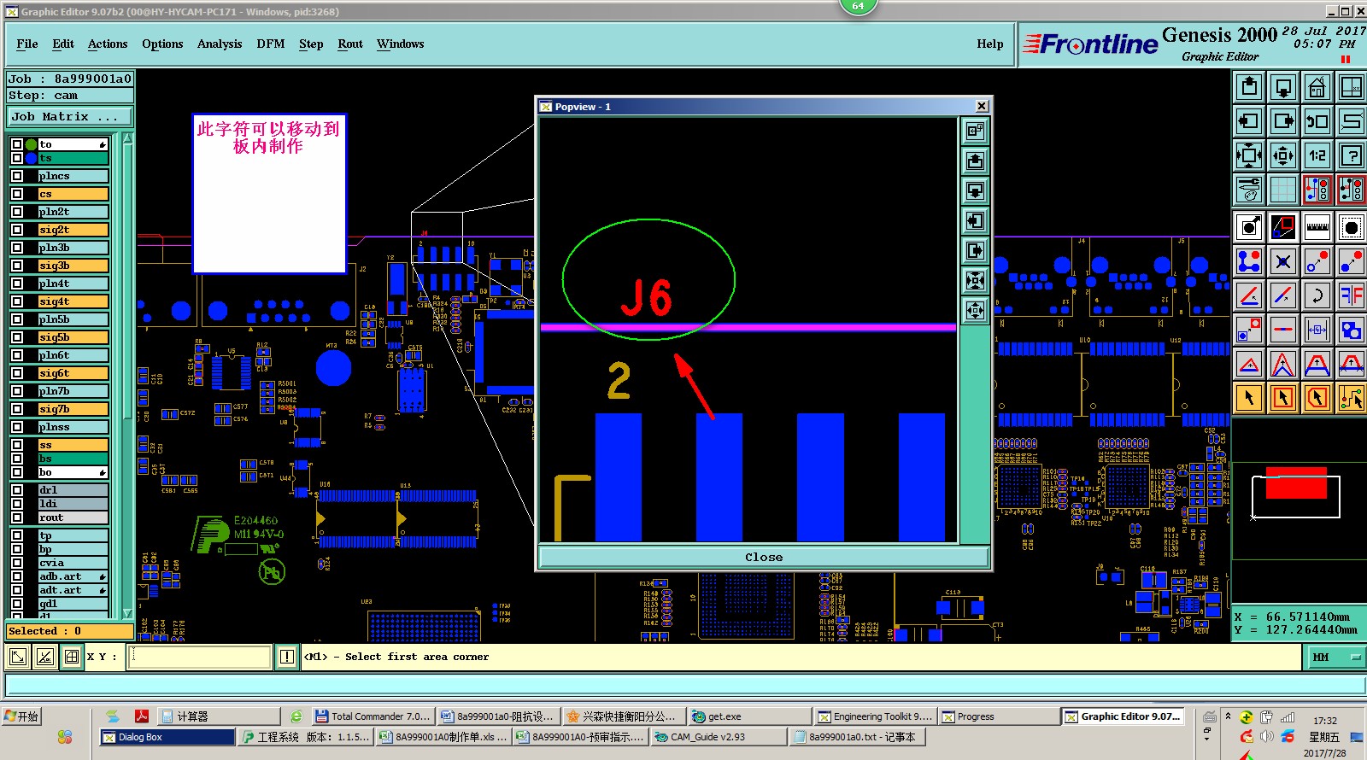The width and height of the screenshot is (1367, 760).
Task: Open the Analysis menu
Action: tap(220, 44)
